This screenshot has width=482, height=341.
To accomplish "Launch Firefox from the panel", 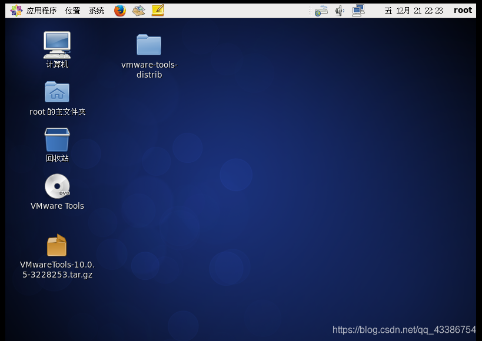I will (x=120, y=11).
